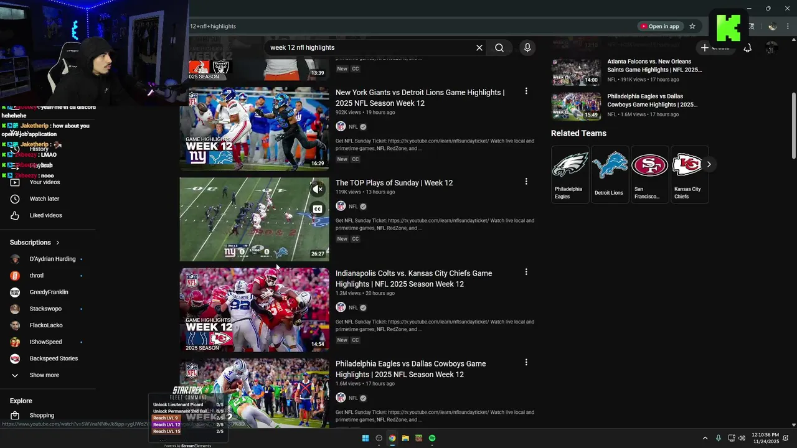
Task: Play Falcons vs Saints sidebar thumbnail
Action: point(576,72)
